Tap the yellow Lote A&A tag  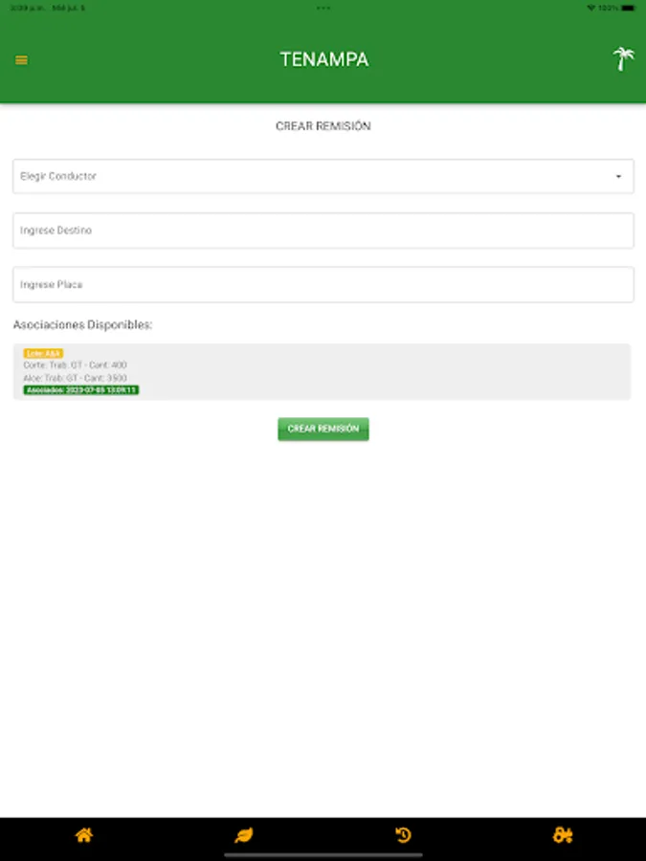point(43,353)
